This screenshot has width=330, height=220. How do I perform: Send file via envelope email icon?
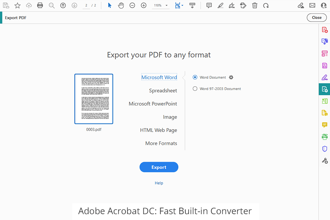point(312,5)
